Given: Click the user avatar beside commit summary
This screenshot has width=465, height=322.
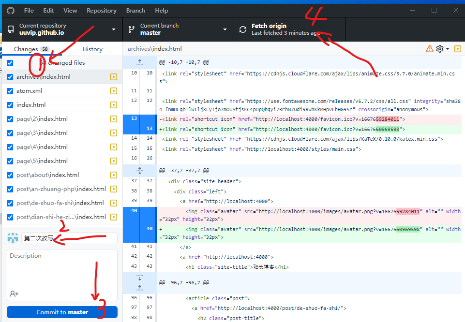Looking at the screenshot, I should pos(13,238).
